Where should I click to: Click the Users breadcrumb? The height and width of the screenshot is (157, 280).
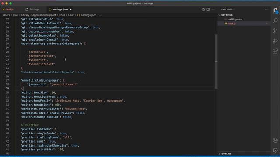point(7,15)
